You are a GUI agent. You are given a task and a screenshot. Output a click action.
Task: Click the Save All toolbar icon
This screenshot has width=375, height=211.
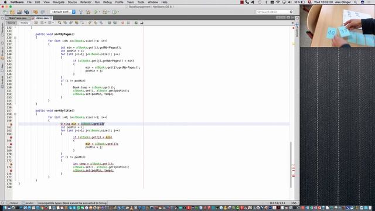point(26,12)
